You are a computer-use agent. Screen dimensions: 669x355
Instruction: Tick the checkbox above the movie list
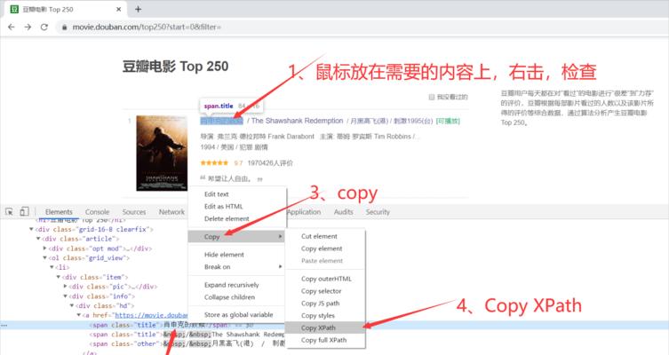(x=432, y=97)
